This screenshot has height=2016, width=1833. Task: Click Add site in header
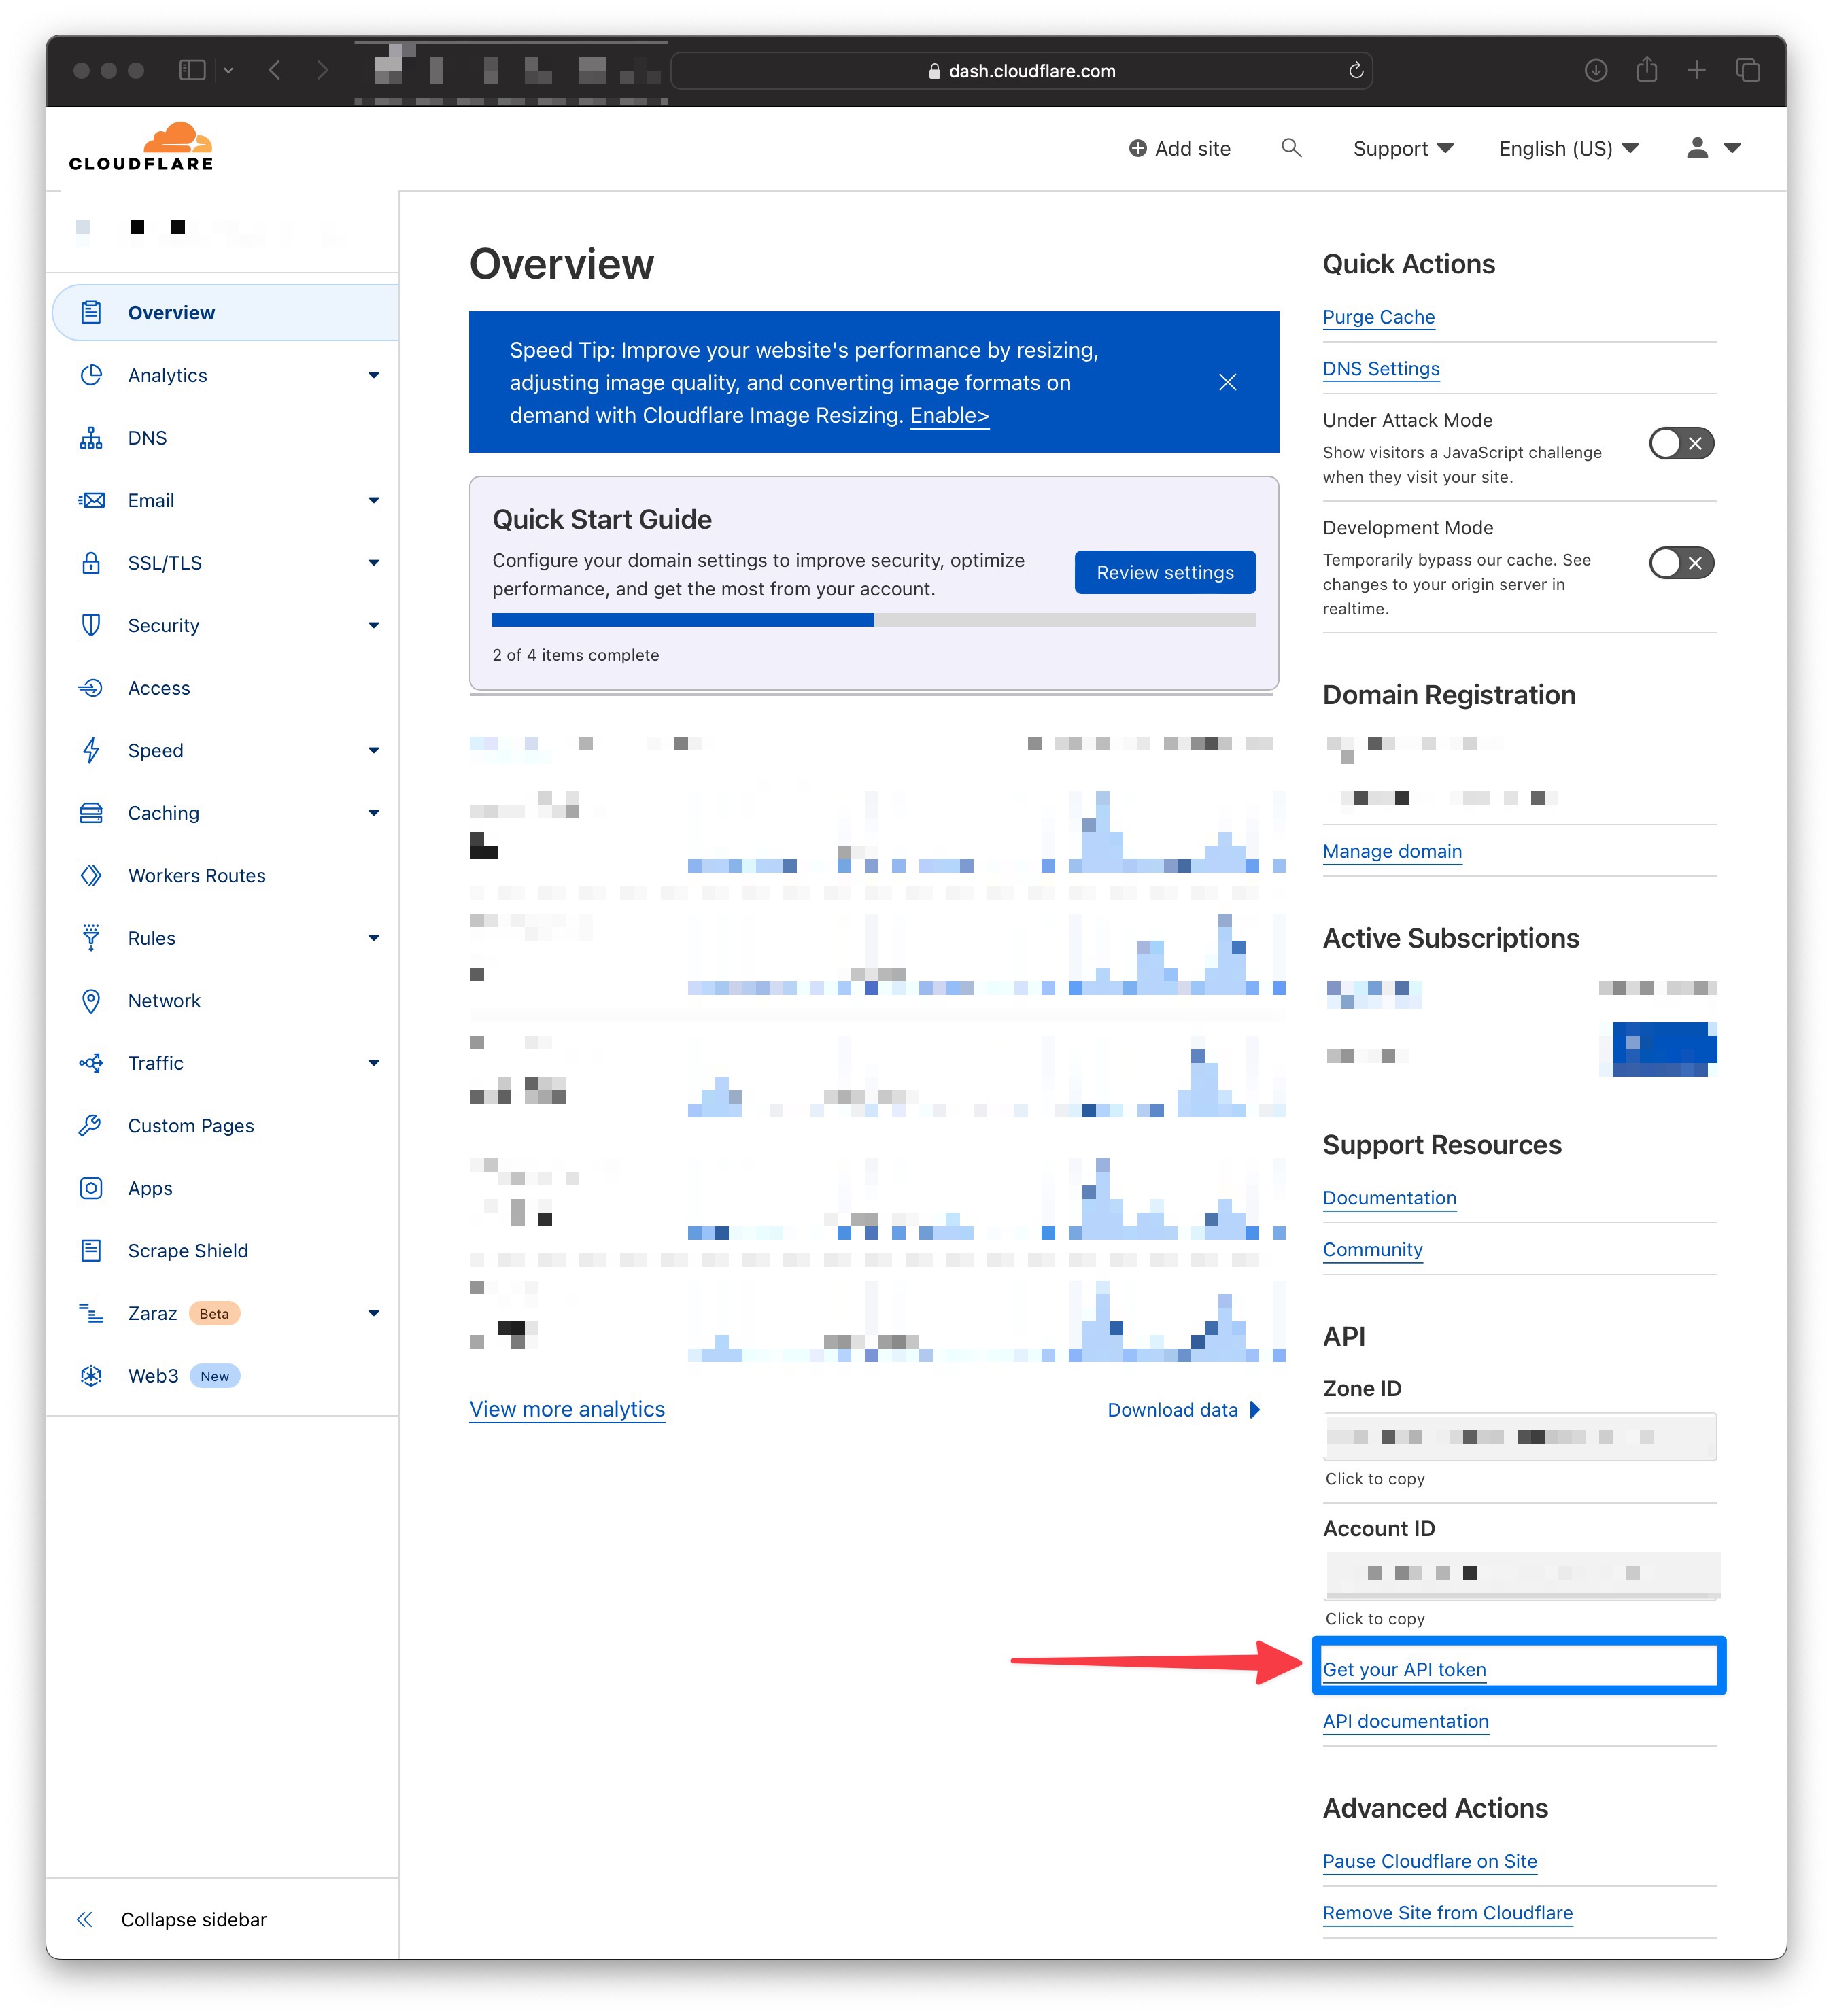pyautogui.click(x=1179, y=148)
